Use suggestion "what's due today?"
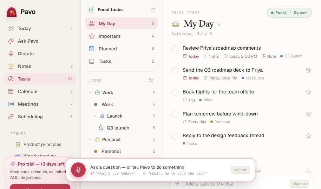 (113, 173)
